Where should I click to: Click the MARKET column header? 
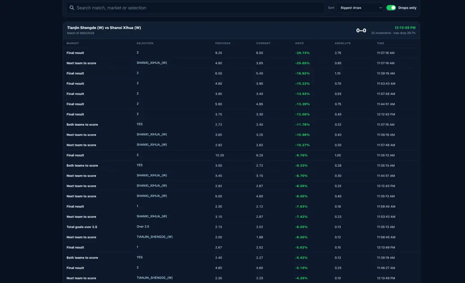[73, 43]
